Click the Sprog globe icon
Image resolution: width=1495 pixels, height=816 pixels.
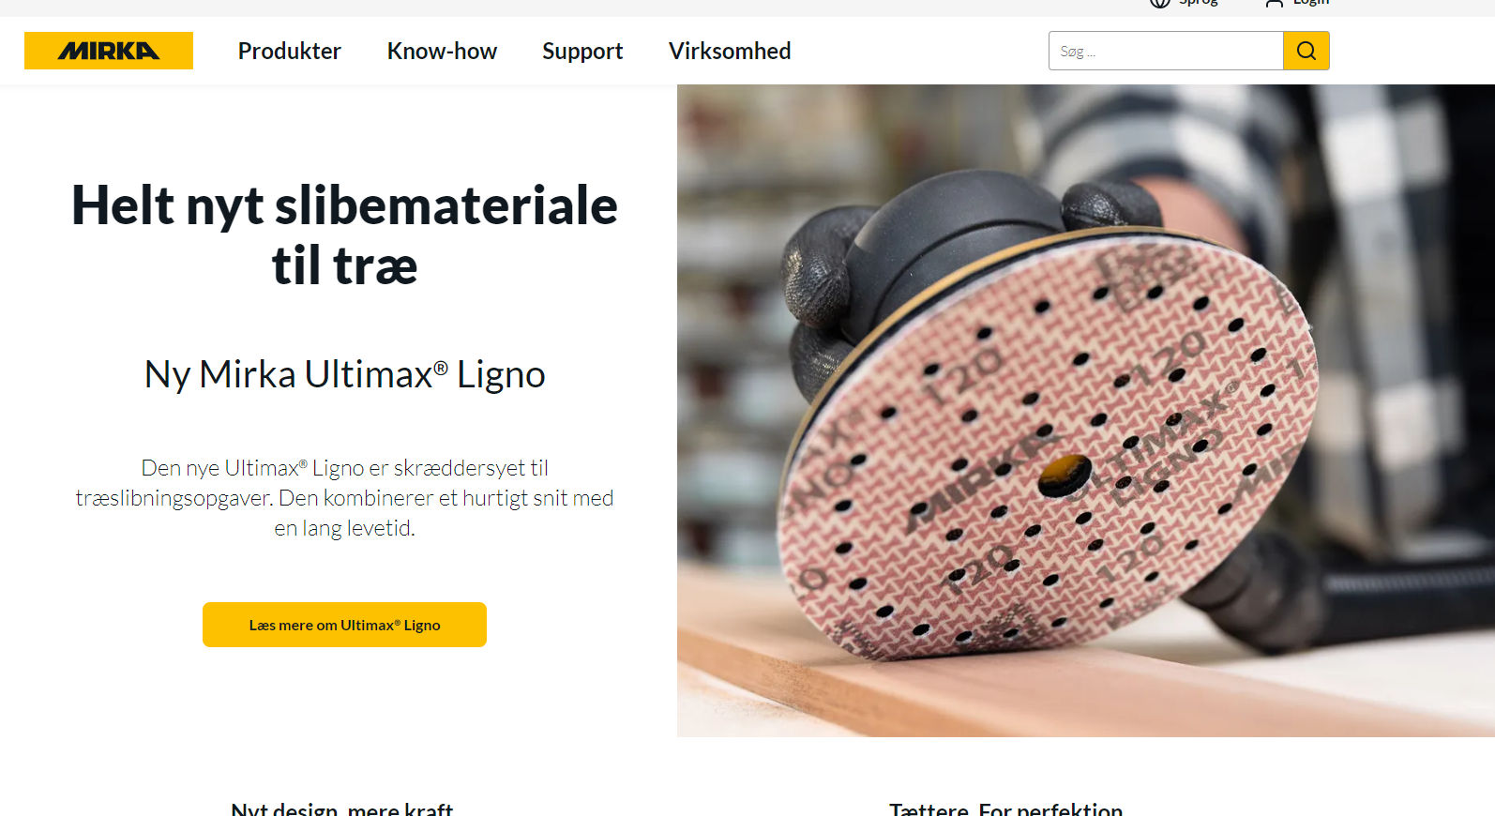tap(1160, 3)
